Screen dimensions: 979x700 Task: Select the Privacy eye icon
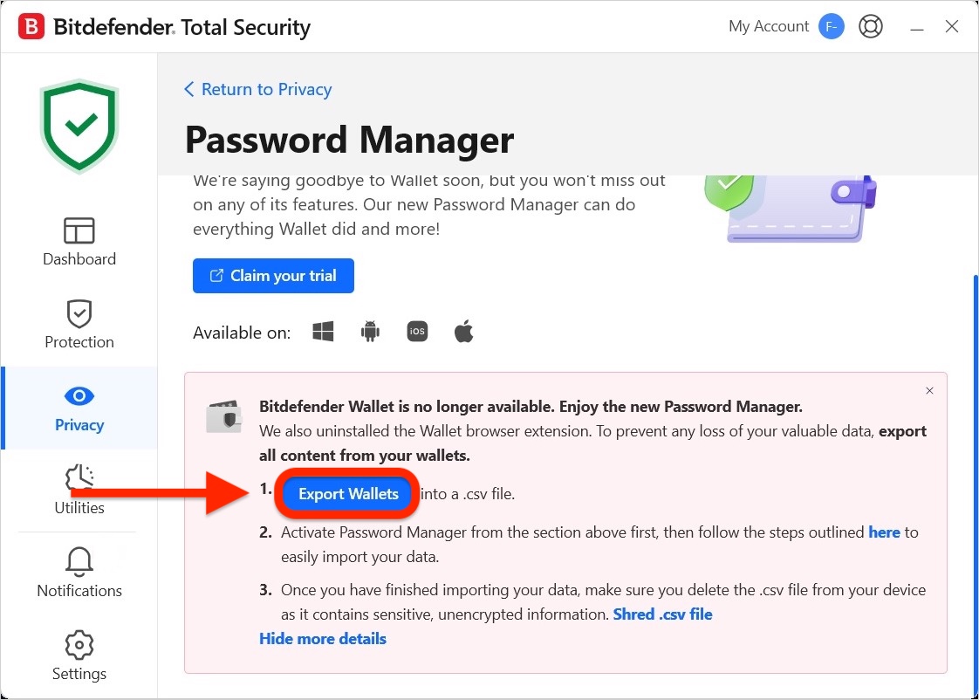click(x=79, y=396)
